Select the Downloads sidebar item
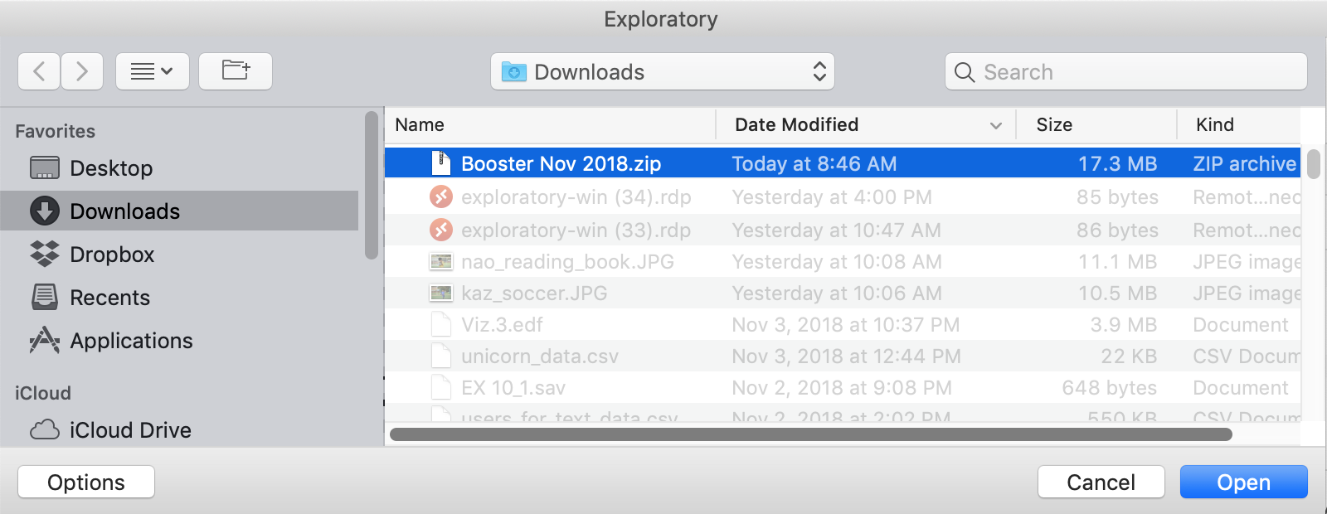Screen dimensions: 1327x514 [179, 211]
